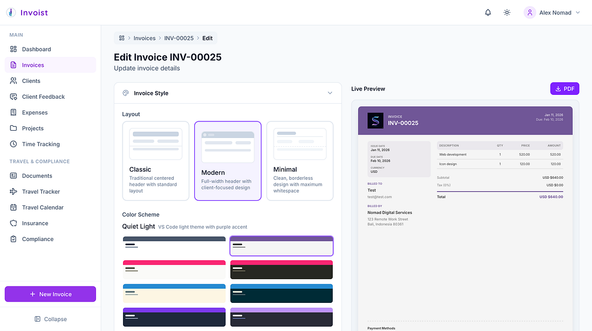Select the Minimal layout option

point(300,161)
